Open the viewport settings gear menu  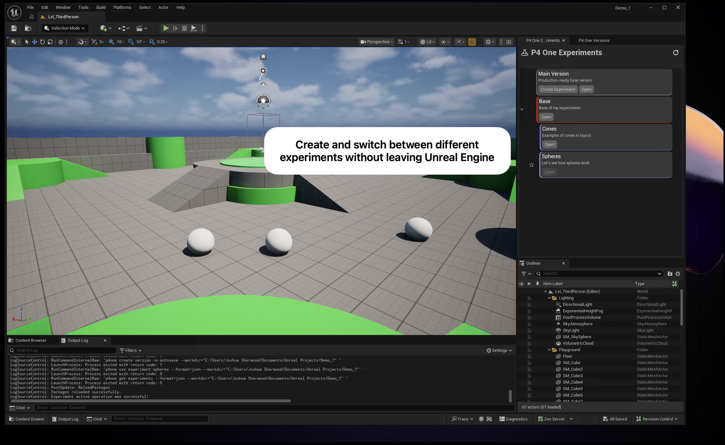point(490,42)
